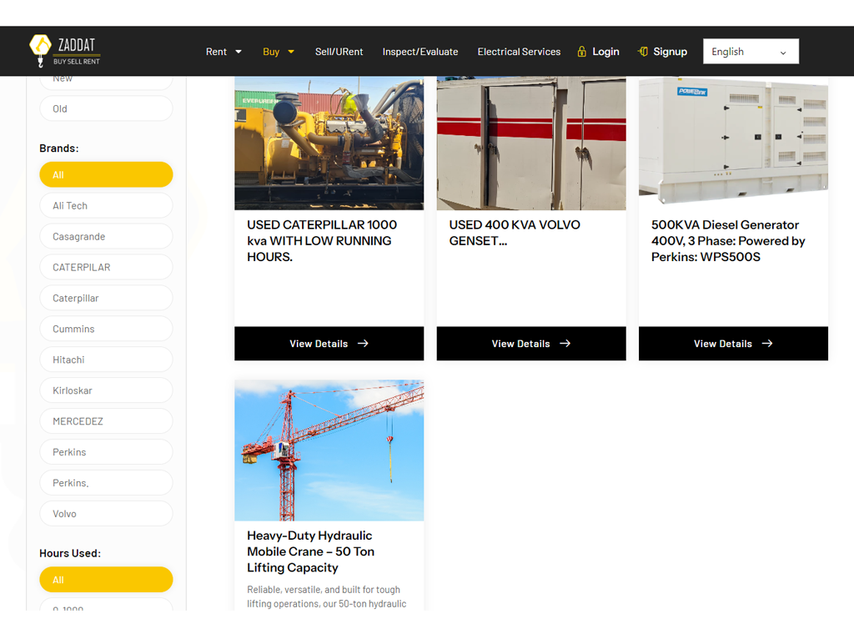The height and width of the screenshot is (639, 854).
Task: Open the Rent menu
Action: point(216,52)
